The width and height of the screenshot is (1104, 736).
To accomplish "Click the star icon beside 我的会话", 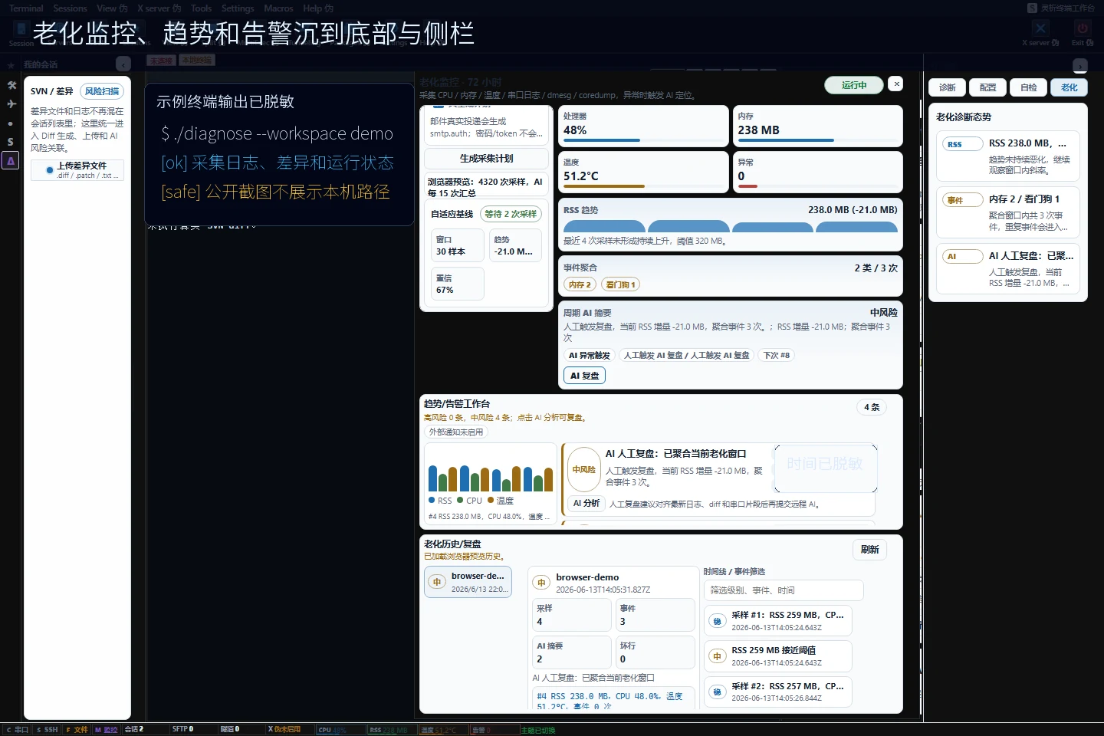I will click(11, 65).
